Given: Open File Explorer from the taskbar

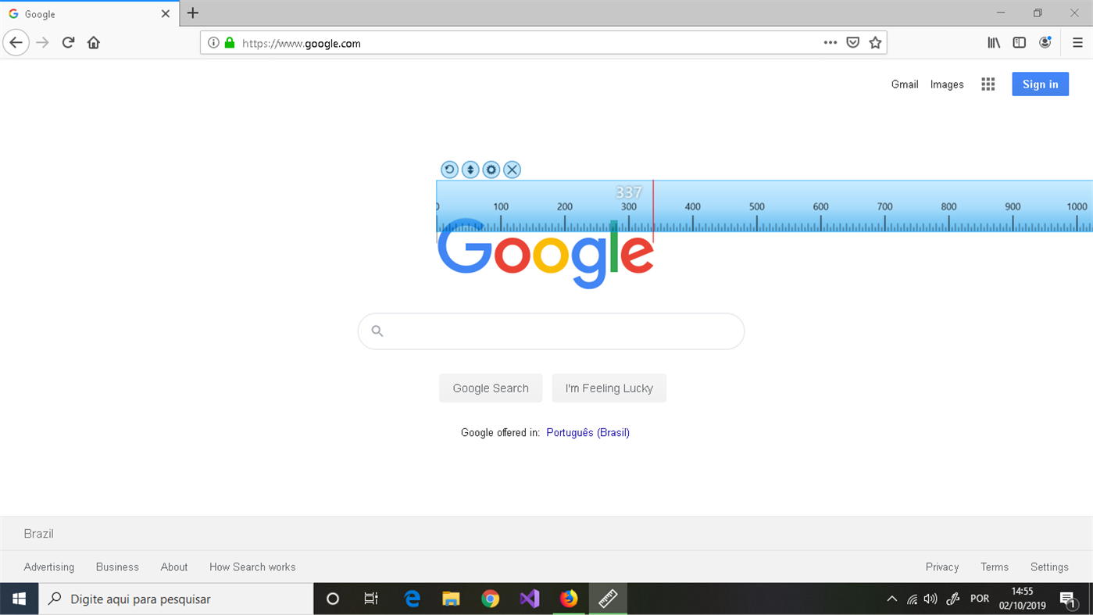Looking at the screenshot, I should (x=451, y=599).
